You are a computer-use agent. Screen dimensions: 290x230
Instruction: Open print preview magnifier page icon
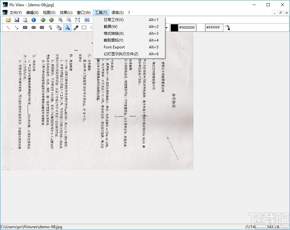tap(25, 20)
